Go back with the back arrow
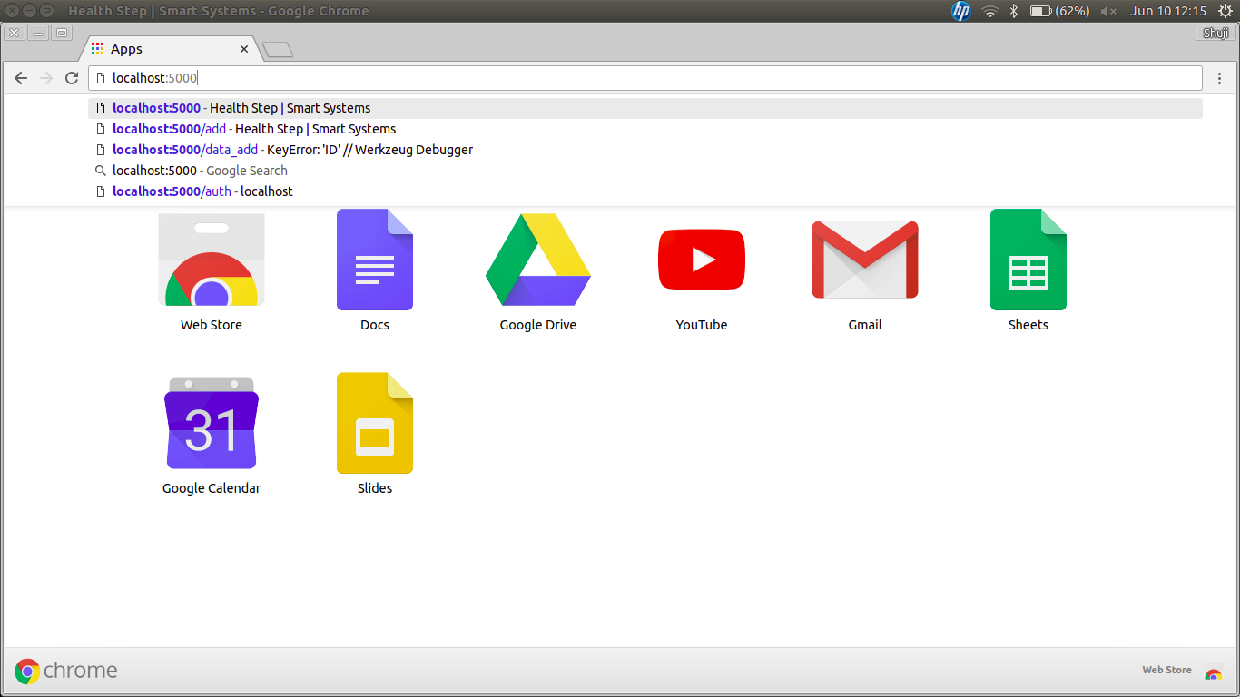 point(21,78)
